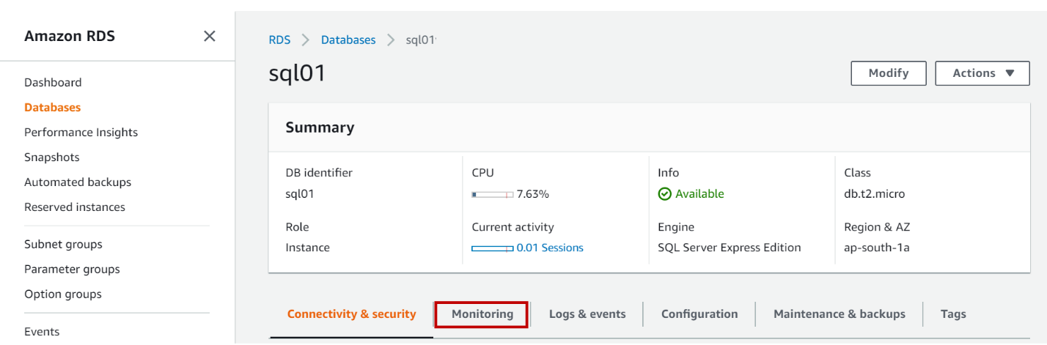Viewport: 1047px width, 345px height.
Task: Open the Tags tab
Action: coord(953,314)
